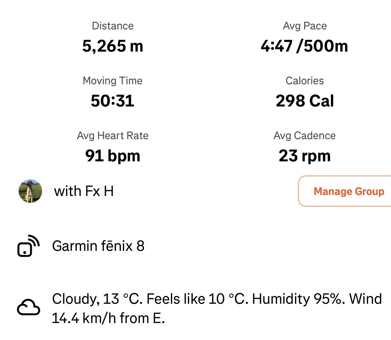This screenshot has height=340, width=391.
Task: Tap the 'with Fx H' name link
Action: pyautogui.click(x=84, y=191)
